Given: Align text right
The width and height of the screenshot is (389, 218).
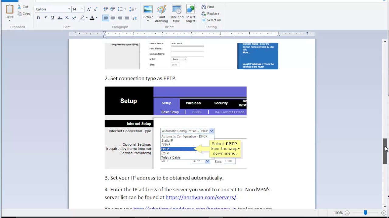Looking at the screenshot, I should [x=120, y=18].
